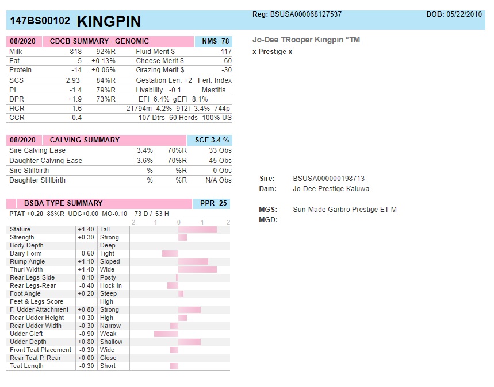Screen dimensions: 494x387
Task: Click the sire number BSUSA000000198713
Action: [x=328, y=179]
